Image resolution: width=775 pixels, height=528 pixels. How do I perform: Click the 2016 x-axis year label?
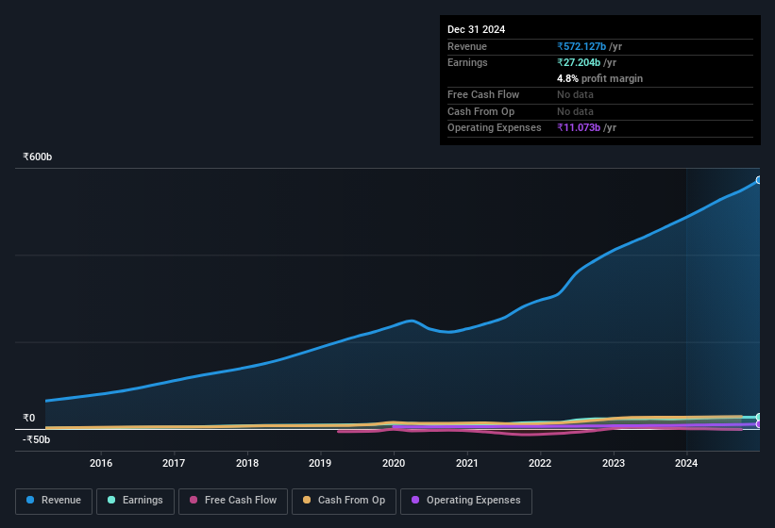click(x=101, y=463)
